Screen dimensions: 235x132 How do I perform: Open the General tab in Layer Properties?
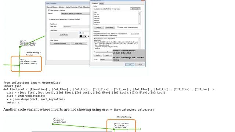[x=49, y=7]
